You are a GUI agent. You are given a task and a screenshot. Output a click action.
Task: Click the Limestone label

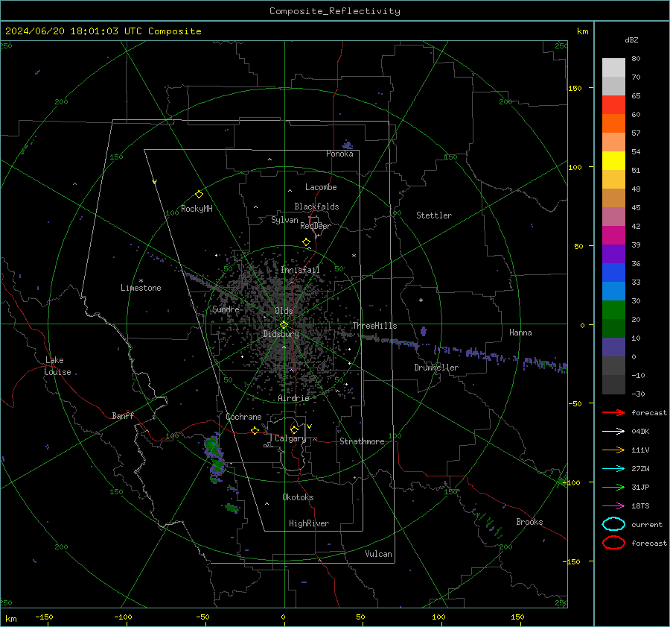(141, 288)
